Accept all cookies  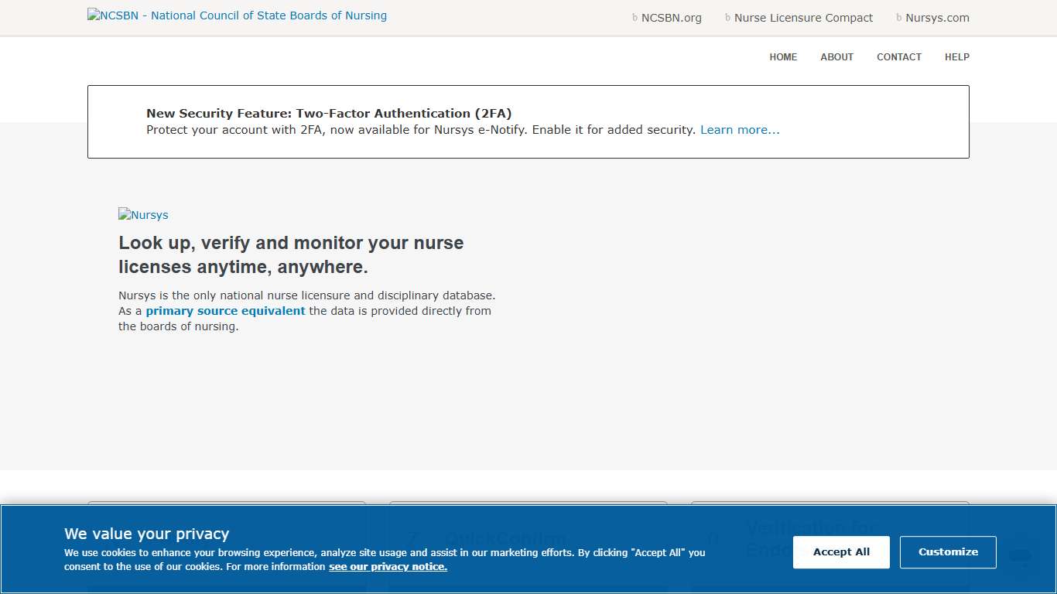pyautogui.click(x=841, y=551)
